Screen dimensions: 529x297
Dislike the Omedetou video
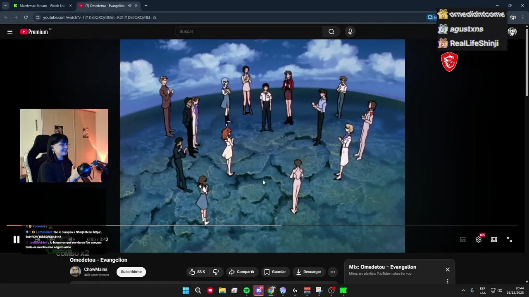pyautogui.click(x=216, y=272)
